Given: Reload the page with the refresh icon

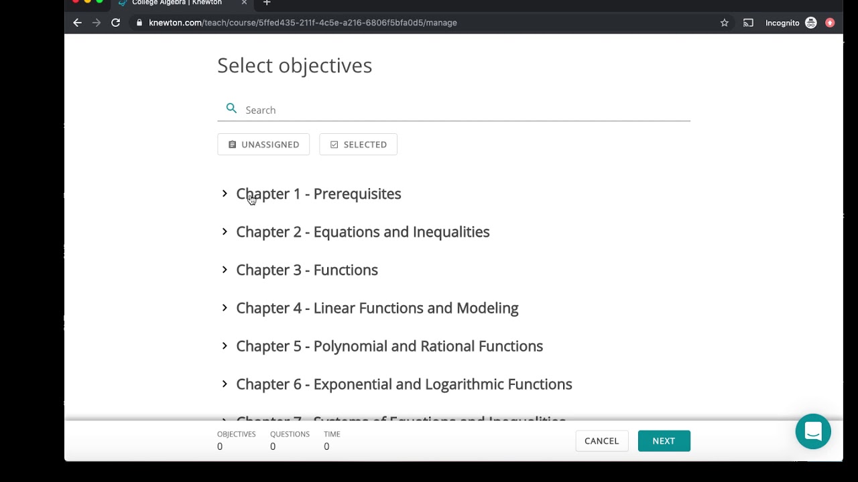Looking at the screenshot, I should (115, 23).
